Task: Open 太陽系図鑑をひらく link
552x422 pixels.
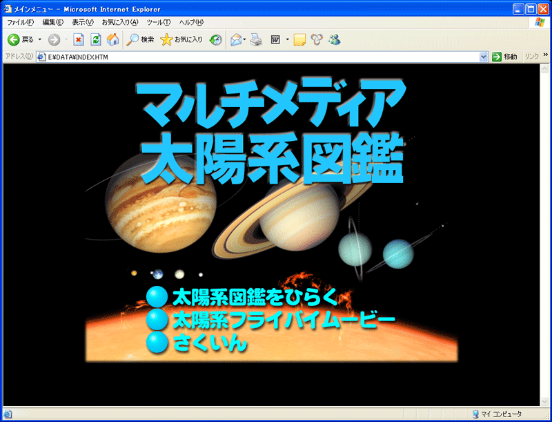Action: point(255,298)
